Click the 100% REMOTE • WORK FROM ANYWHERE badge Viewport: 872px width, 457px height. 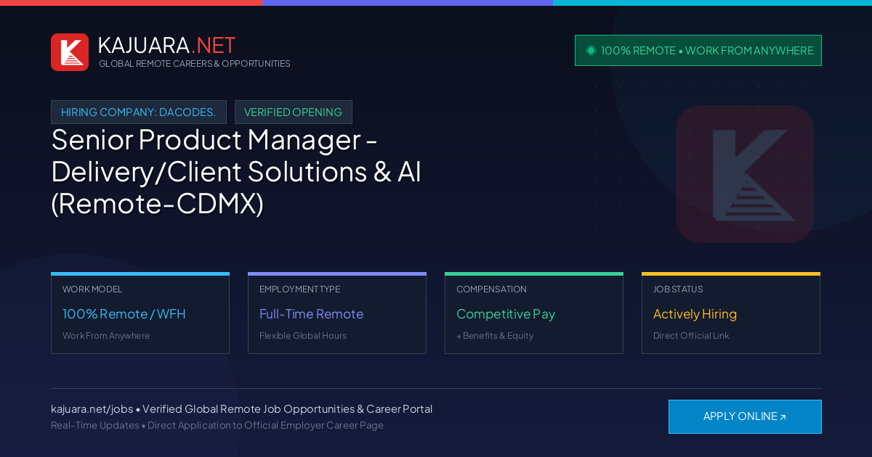[698, 51]
